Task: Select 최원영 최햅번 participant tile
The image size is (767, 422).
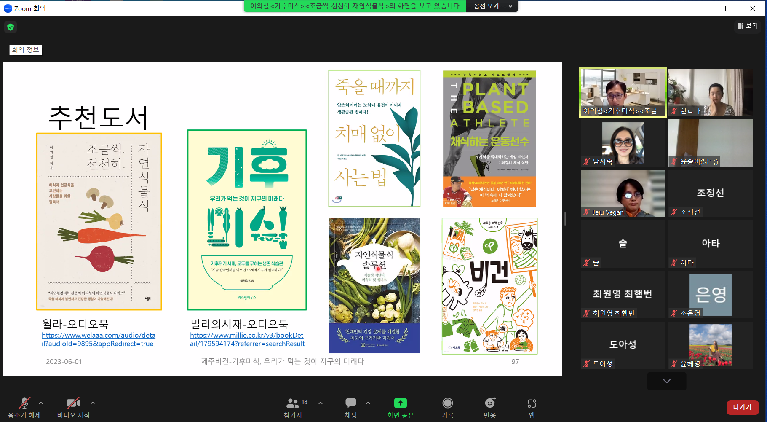Action: pyautogui.click(x=623, y=295)
